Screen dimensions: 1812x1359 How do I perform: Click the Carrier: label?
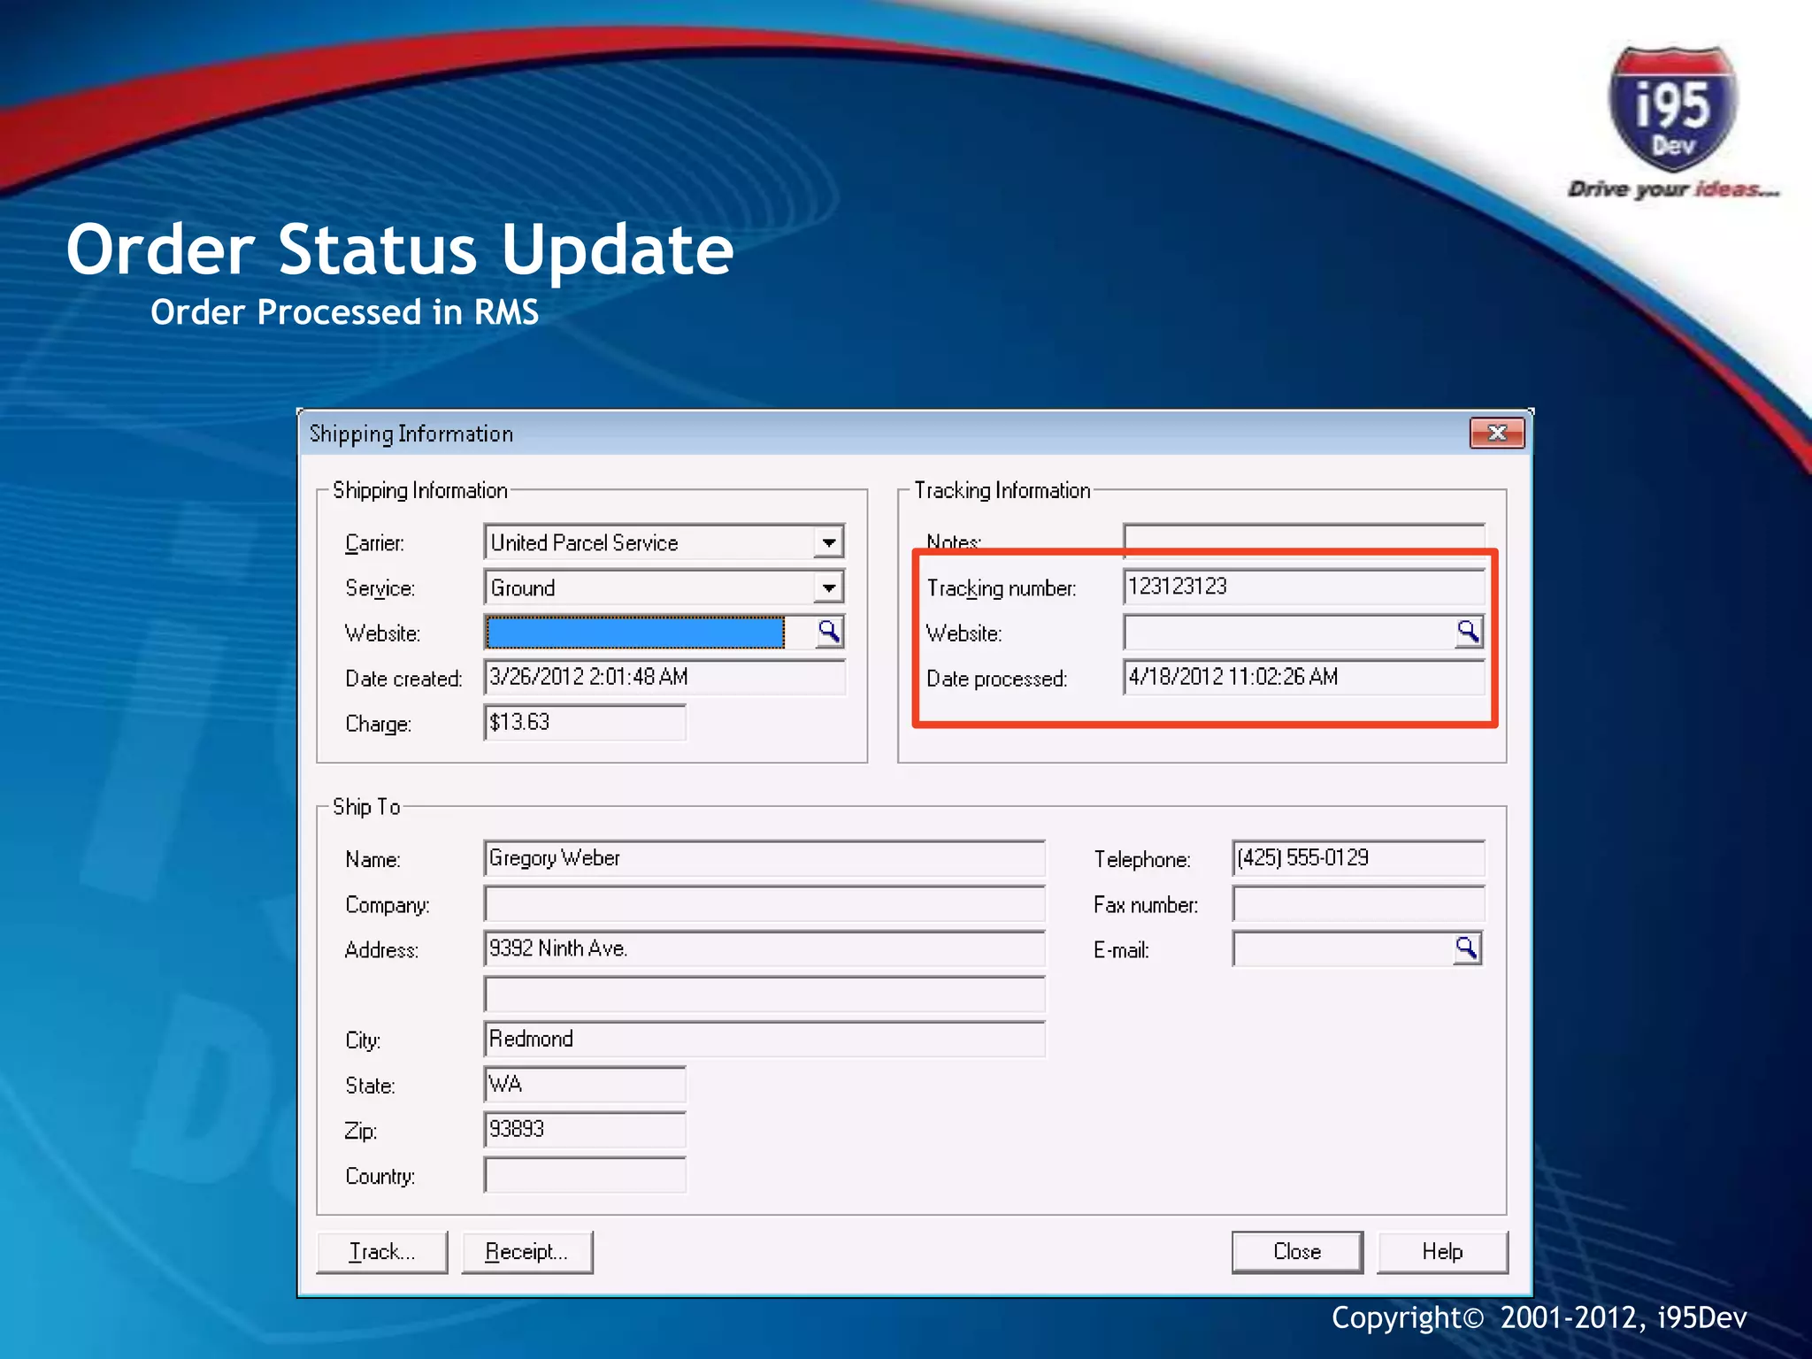374,543
